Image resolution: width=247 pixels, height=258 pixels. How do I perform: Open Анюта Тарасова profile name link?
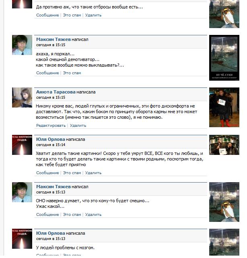point(56,92)
